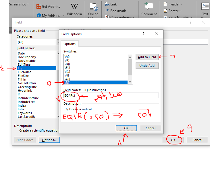Image resolution: width=210 pixels, height=178 pixels.
Task: Click the Options... button
Action: (x=49, y=140)
